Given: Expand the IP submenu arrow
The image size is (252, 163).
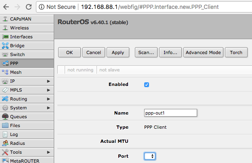Looking at the screenshot, I should 48,81.
